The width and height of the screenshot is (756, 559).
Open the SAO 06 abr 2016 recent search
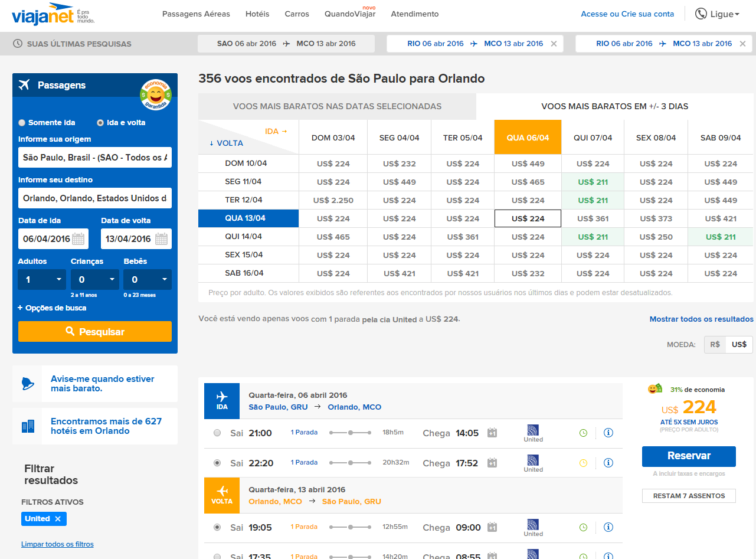point(286,44)
